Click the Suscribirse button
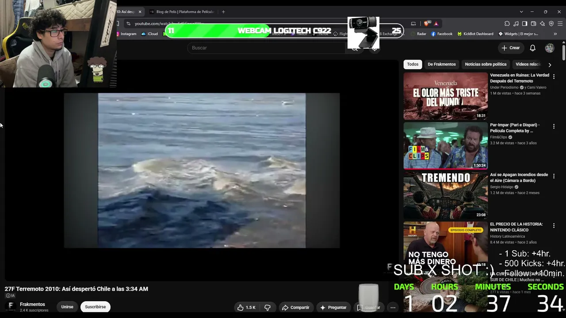 pos(95,307)
